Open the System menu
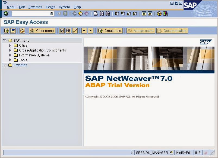The height and width of the screenshot is (158, 218). 64,7
